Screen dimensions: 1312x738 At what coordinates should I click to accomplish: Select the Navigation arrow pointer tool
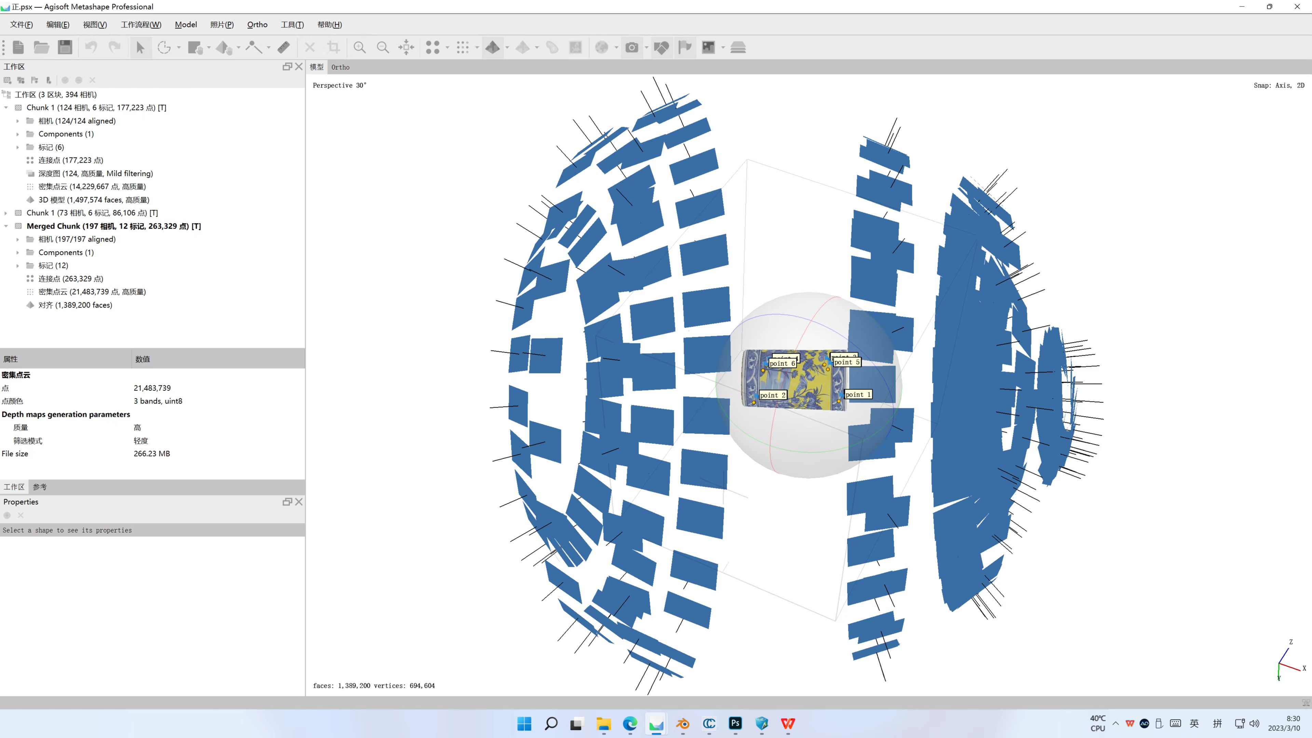coord(140,47)
